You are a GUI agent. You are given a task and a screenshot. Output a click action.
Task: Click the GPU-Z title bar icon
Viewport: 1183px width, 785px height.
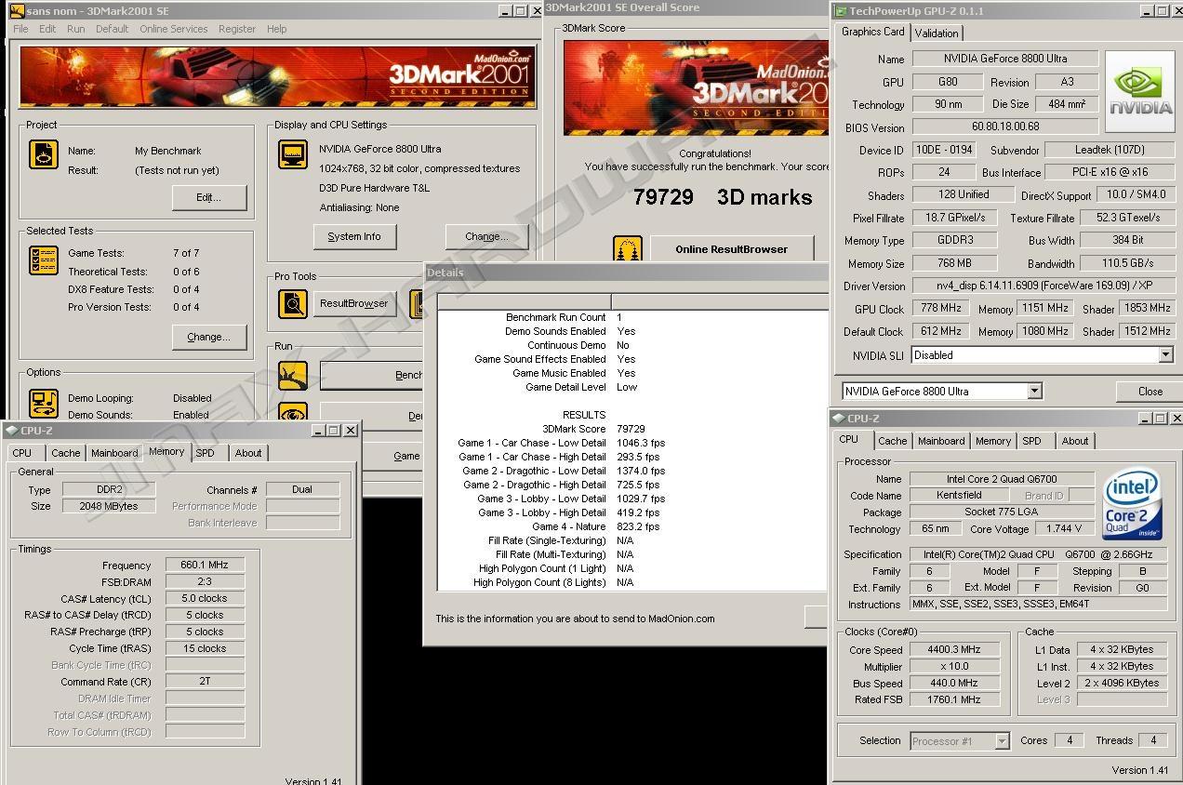click(x=839, y=11)
